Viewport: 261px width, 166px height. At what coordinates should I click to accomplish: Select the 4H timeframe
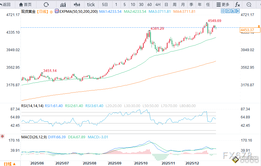(x=158, y=4)
